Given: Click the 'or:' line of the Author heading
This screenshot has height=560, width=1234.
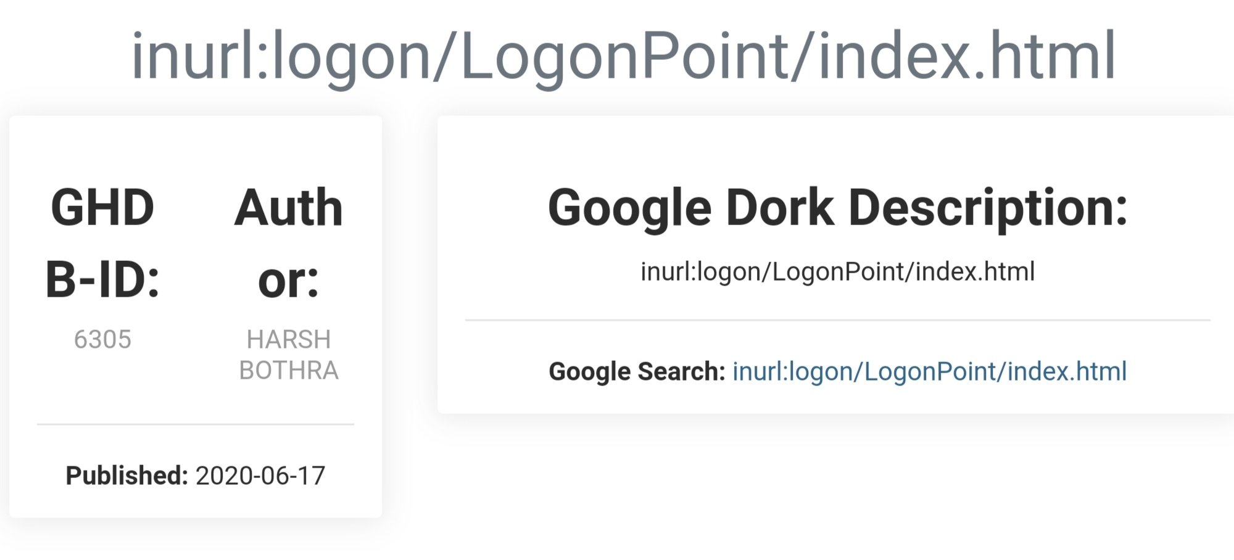Looking at the screenshot, I should (x=289, y=281).
